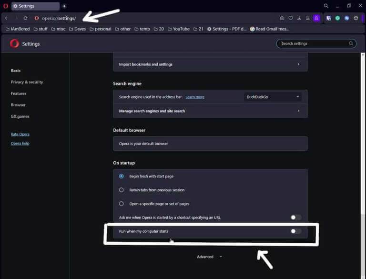Open the stuff bookmarks folder
366x279 pixels.
[41, 29]
